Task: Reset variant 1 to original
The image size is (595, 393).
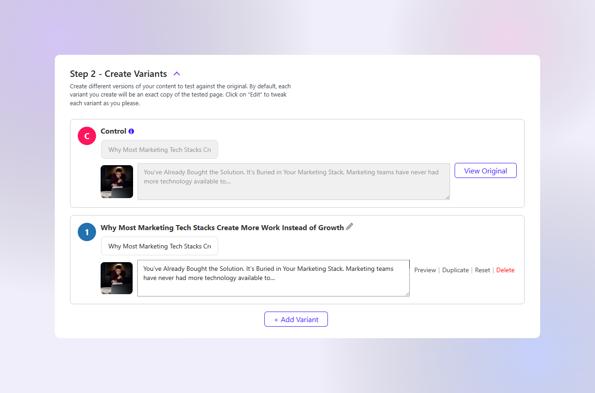Action: coord(482,270)
